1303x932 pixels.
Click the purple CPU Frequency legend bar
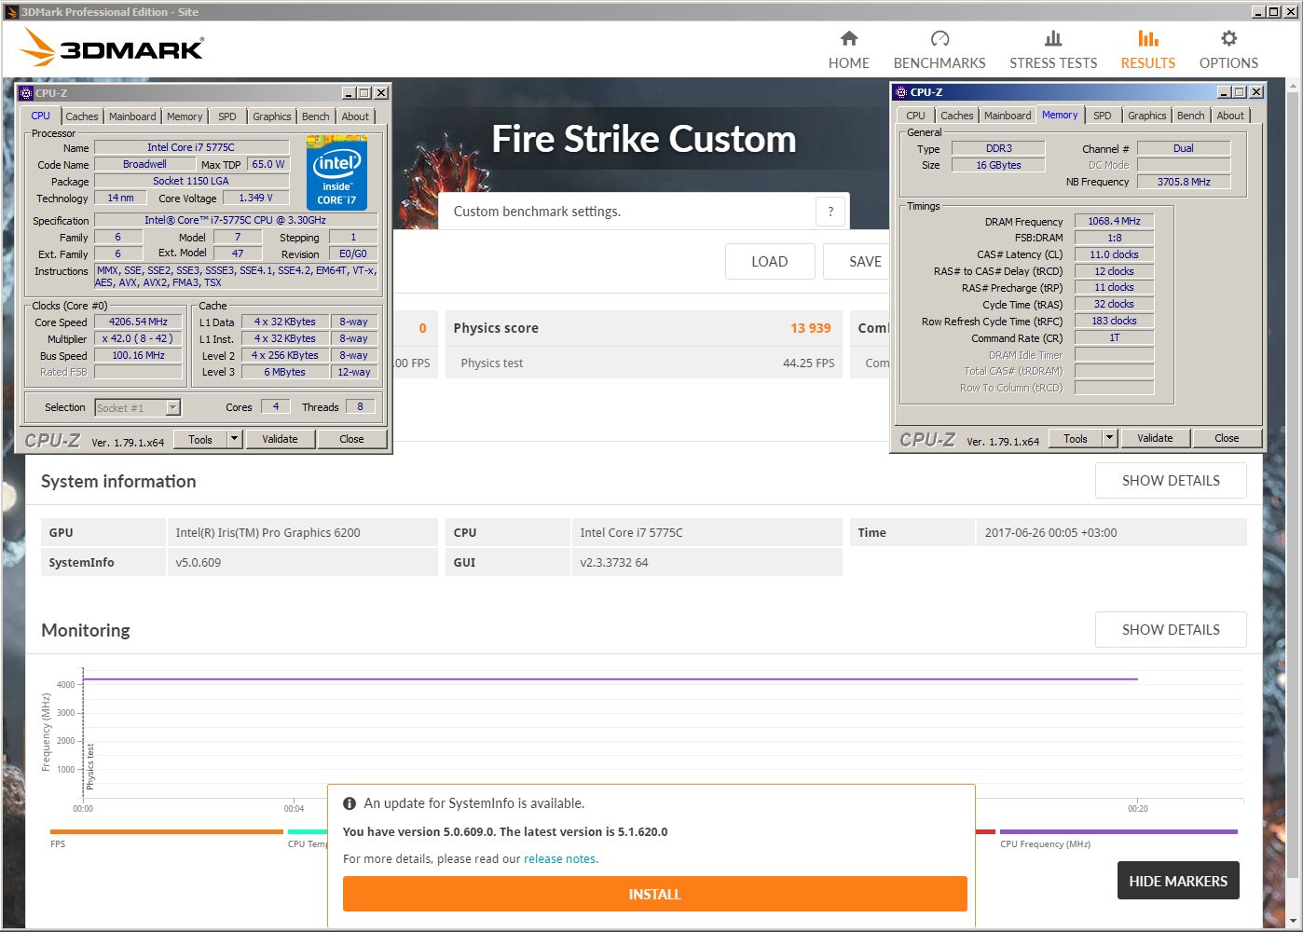[1118, 831]
